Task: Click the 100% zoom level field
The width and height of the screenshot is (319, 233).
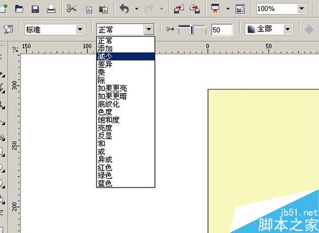Action: 276,9
